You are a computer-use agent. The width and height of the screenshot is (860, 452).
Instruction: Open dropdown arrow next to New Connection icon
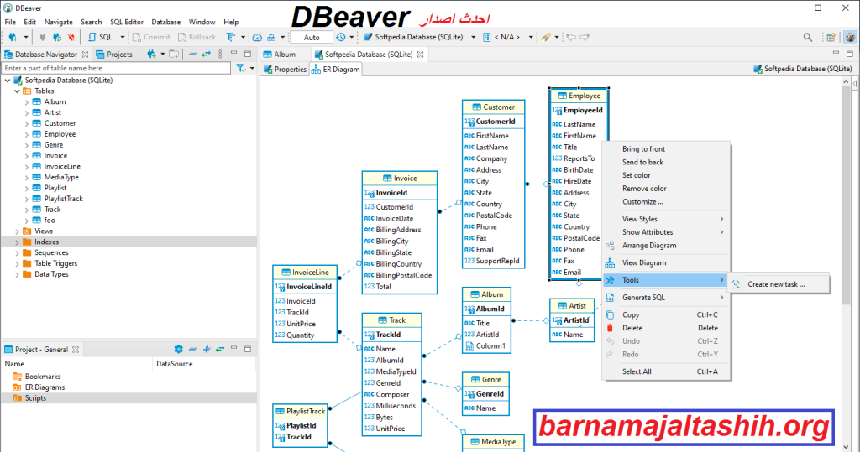click(26, 37)
